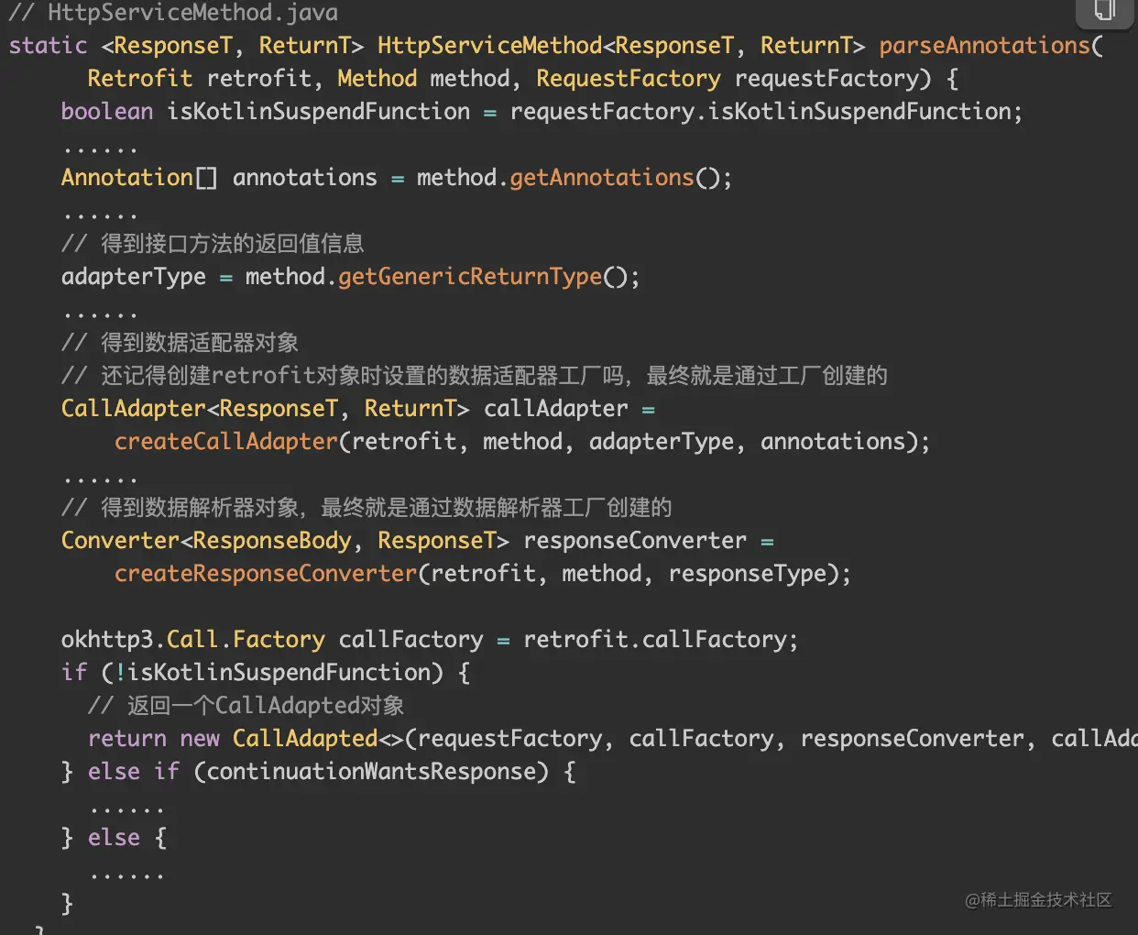Click the copy code icon at top right
This screenshot has width=1138, height=935.
coord(1104,9)
